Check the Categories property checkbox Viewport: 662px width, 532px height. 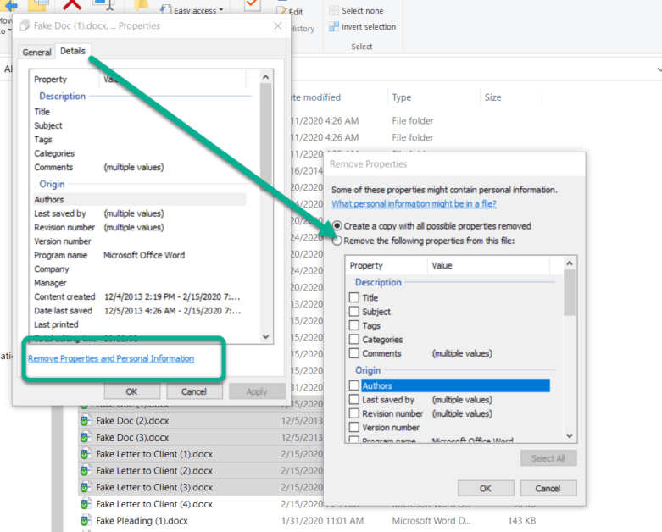pyautogui.click(x=354, y=339)
